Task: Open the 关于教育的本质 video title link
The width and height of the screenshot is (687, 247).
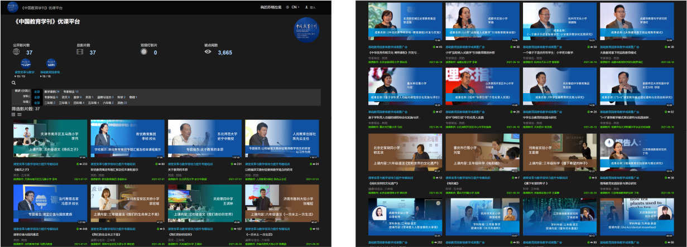Action: pos(179,169)
